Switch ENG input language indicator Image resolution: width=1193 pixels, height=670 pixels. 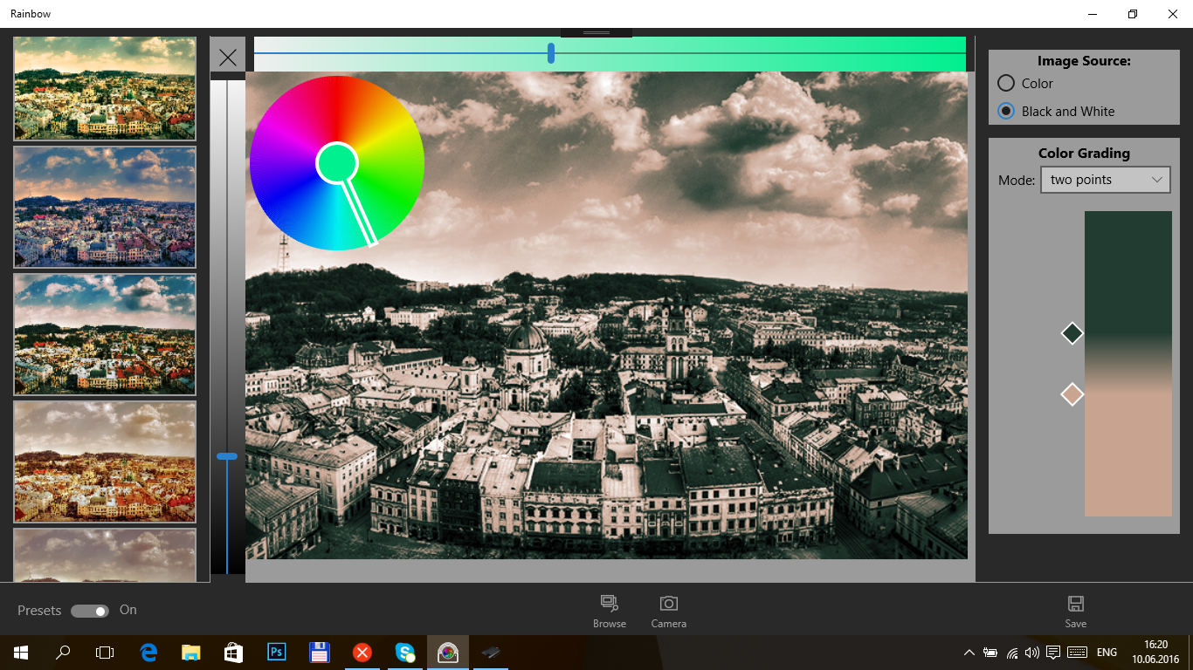1107,653
